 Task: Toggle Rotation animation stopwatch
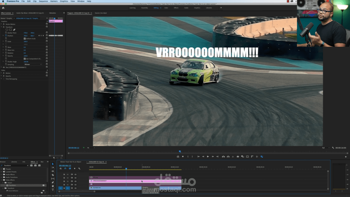pyautogui.click(x=6, y=53)
